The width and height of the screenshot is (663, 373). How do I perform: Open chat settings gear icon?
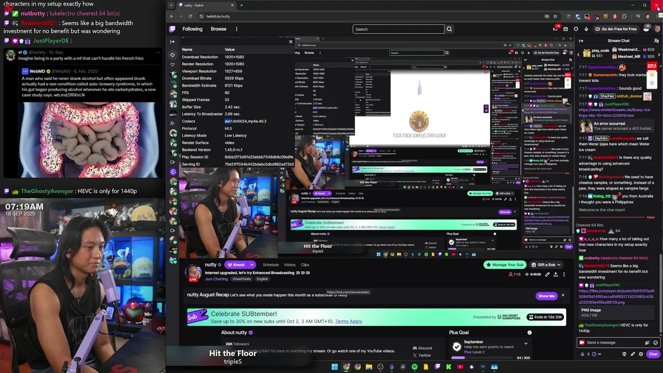641,354
